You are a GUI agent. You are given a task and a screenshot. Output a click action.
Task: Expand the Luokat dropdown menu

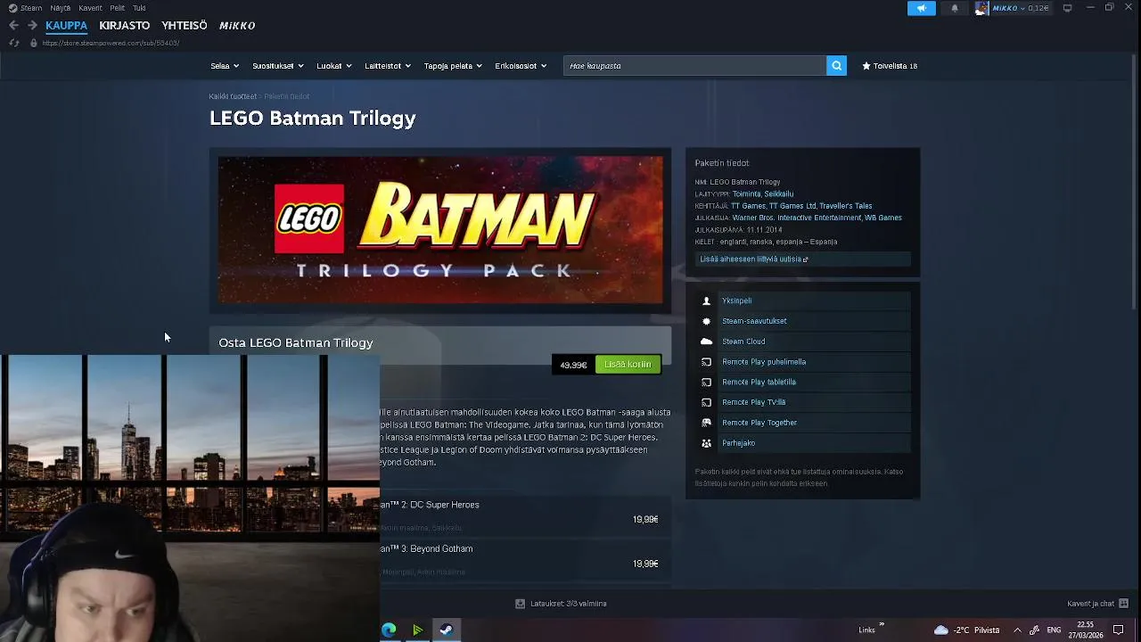[334, 66]
